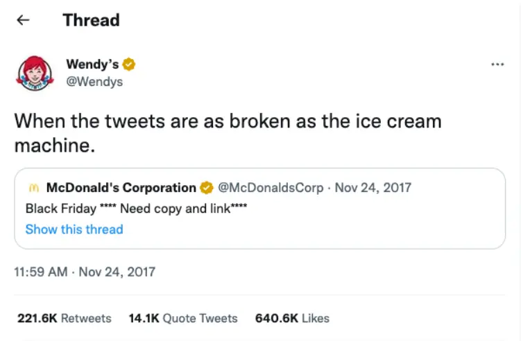Open the quoted Black Friday tweet text
521x341 pixels.
(137, 208)
